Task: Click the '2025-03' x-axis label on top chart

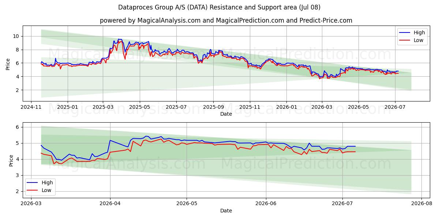Action: pos(103,108)
